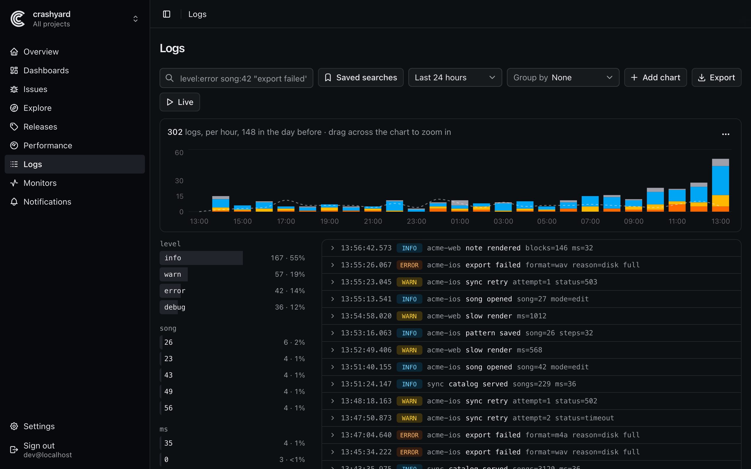This screenshot has height=469, width=751.
Task: Click the search magnifier icon
Action: (x=170, y=78)
